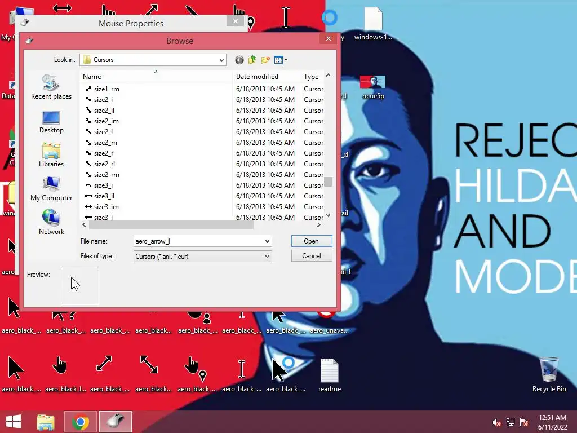The height and width of the screenshot is (433, 577).
Task: Sort files by the Type column
Action: tap(312, 77)
